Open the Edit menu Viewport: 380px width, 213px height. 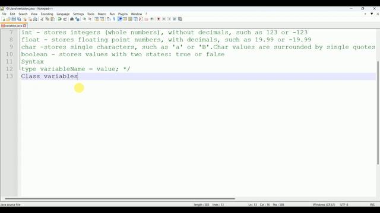click(12, 14)
